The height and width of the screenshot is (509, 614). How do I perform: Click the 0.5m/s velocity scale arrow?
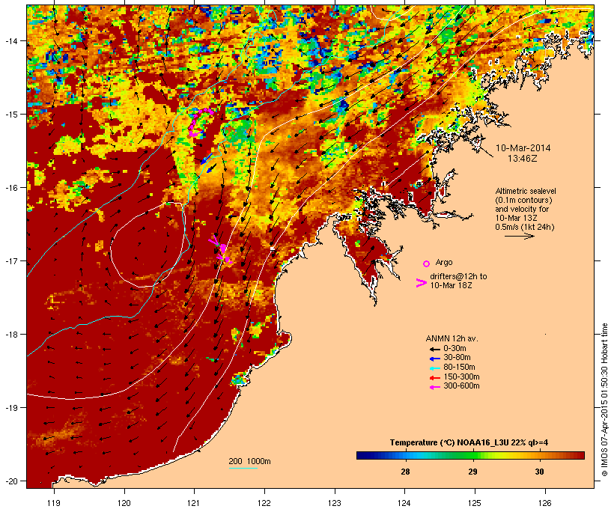[x=519, y=236]
